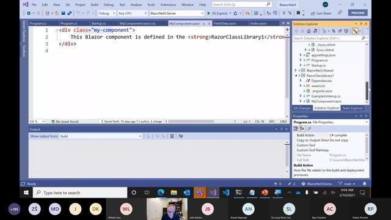Open Outlook from the taskbar
Image resolution: width=391 pixels, height=220 pixels.
[187, 193]
